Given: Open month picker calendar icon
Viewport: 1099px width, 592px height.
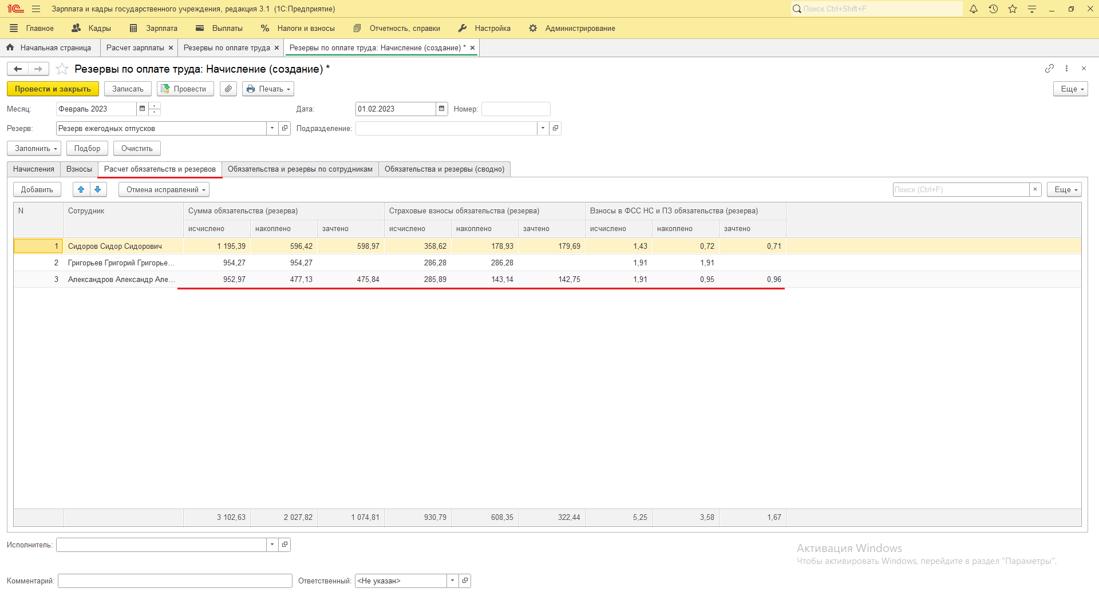Looking at the screenshot, I should coord(143,109).
